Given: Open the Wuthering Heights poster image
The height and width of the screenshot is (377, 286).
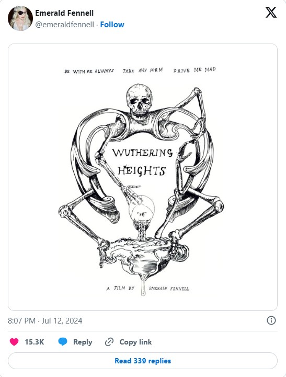Looking at the screenshot, I should coord(143,177).
